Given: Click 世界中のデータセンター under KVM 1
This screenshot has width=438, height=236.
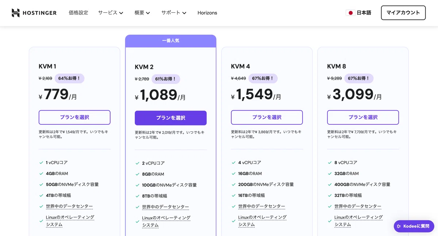Looking at the screenshot, I should tap(69, 206).
